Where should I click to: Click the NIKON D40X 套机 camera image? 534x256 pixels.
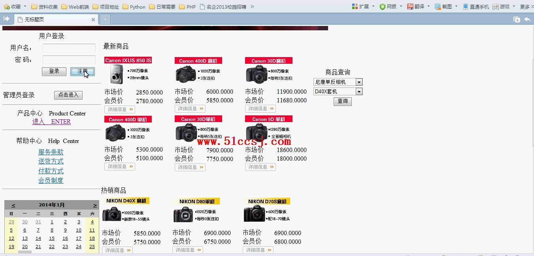pos(126,210)
